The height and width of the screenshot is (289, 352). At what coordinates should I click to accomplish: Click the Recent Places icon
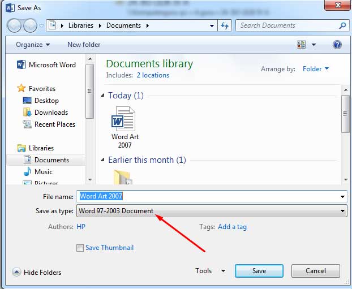tap(27, 124)
